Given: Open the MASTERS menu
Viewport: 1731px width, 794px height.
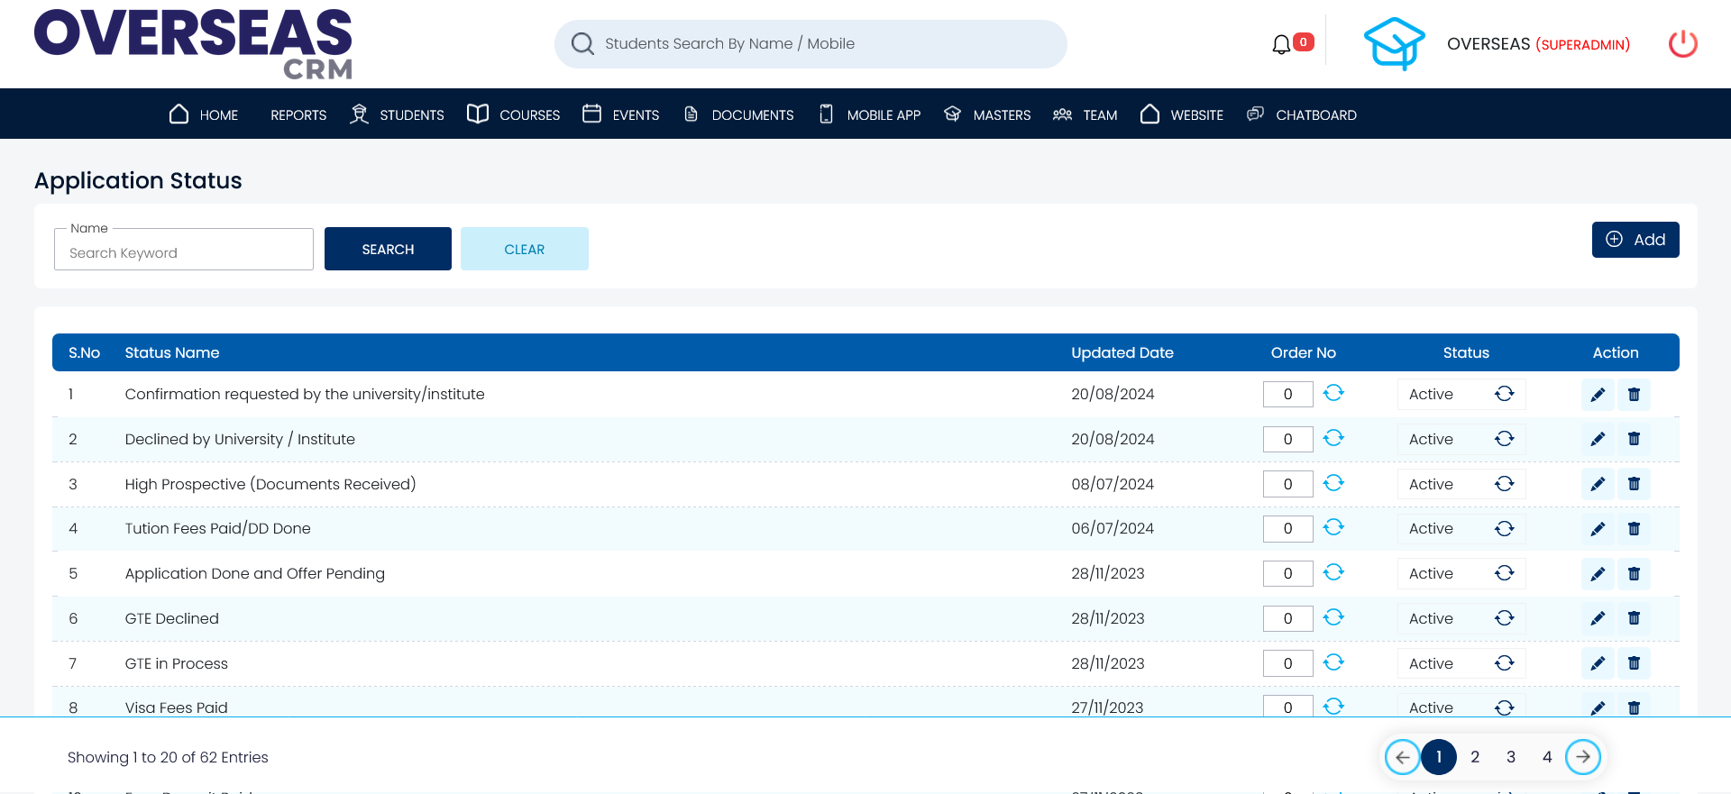Looking at the screenshot, I should [x=987, y=114].
